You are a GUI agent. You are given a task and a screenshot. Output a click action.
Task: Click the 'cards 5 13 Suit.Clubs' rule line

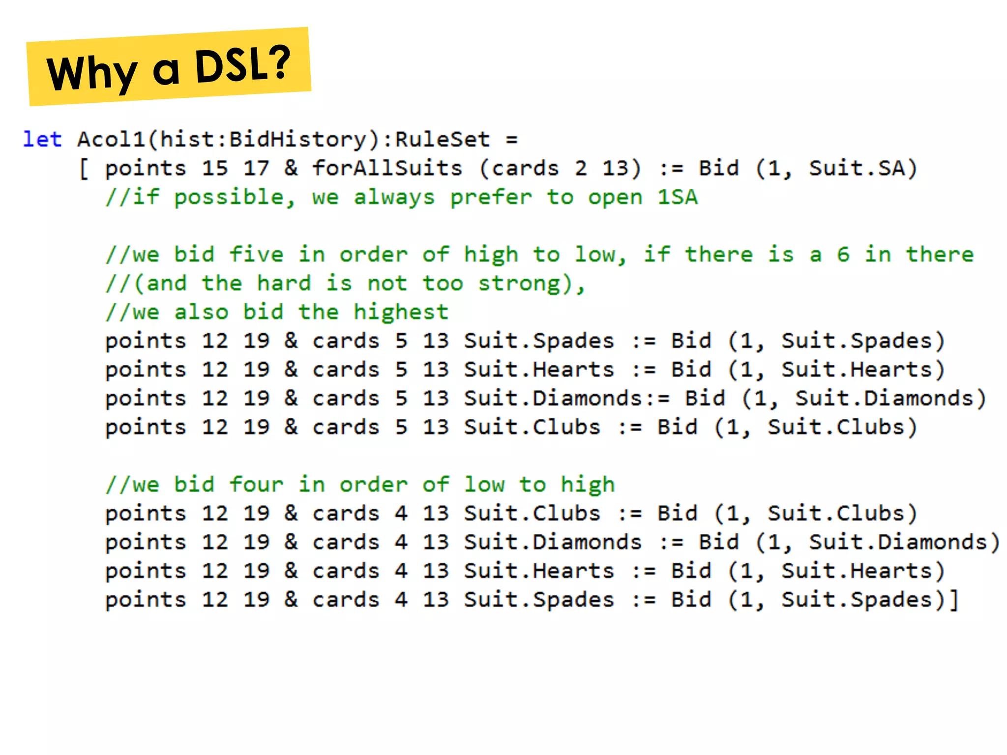(x=511, y=428)
